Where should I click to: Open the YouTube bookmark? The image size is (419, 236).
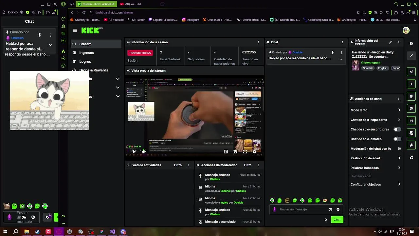tap(114, 20)
